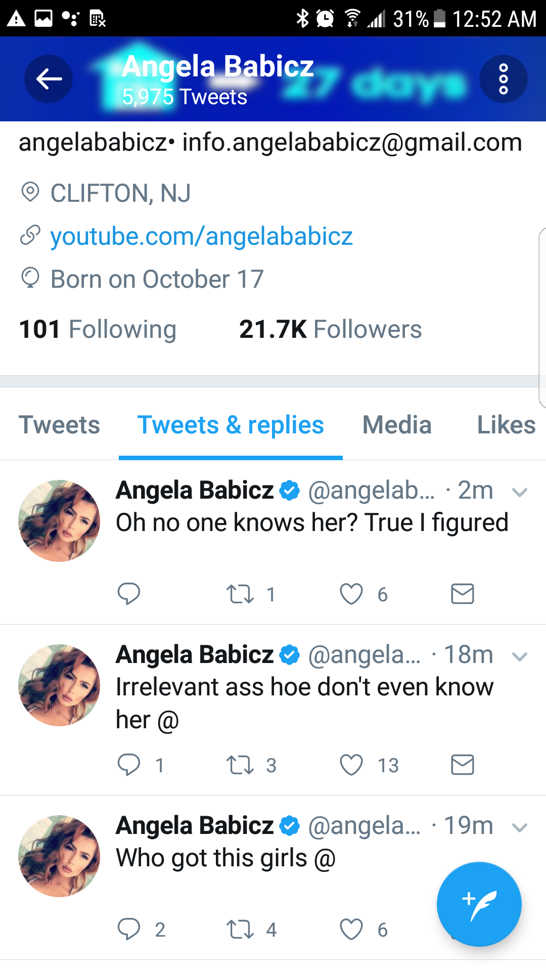Retweet the 'Oh no one knows her' tweet

240,594
